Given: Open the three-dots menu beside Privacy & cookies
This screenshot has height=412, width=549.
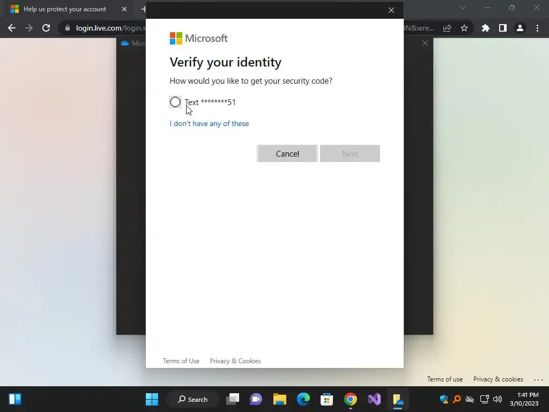Looking at the screenshot, I should coord(538,379).
